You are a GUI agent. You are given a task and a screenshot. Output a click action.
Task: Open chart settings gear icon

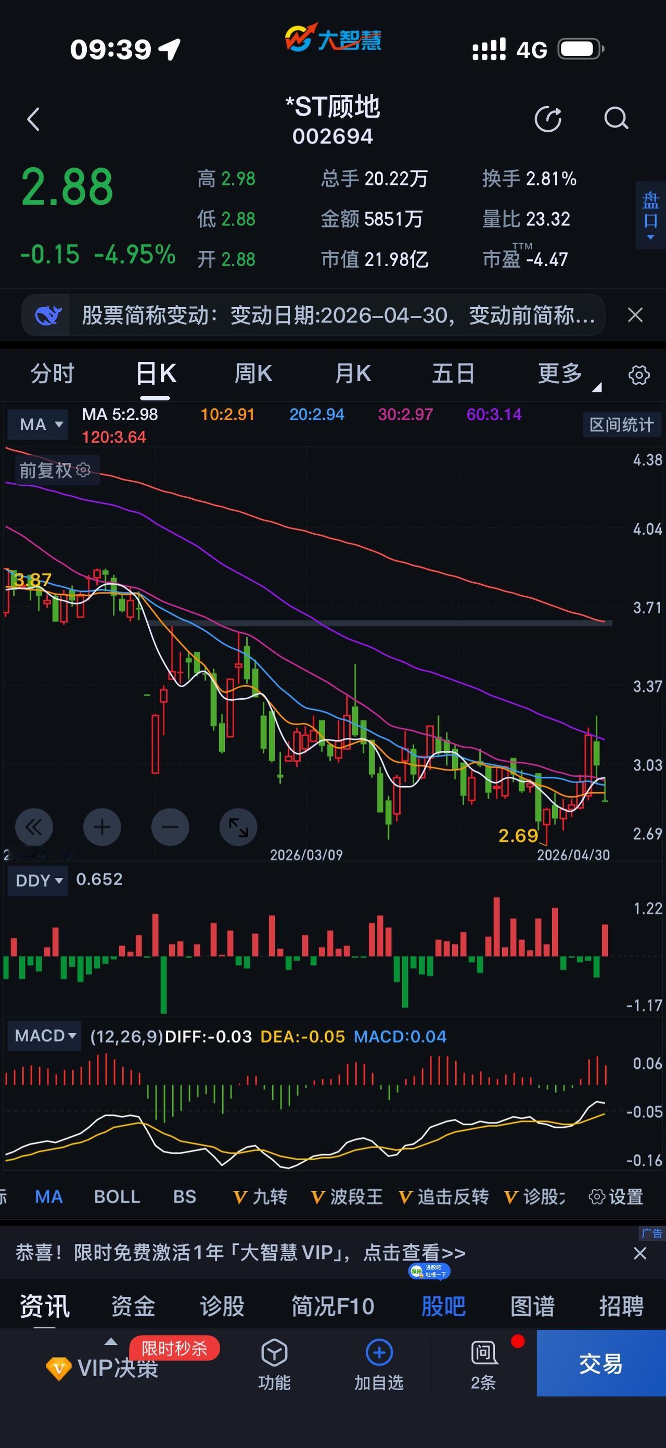tap(639, 374)
